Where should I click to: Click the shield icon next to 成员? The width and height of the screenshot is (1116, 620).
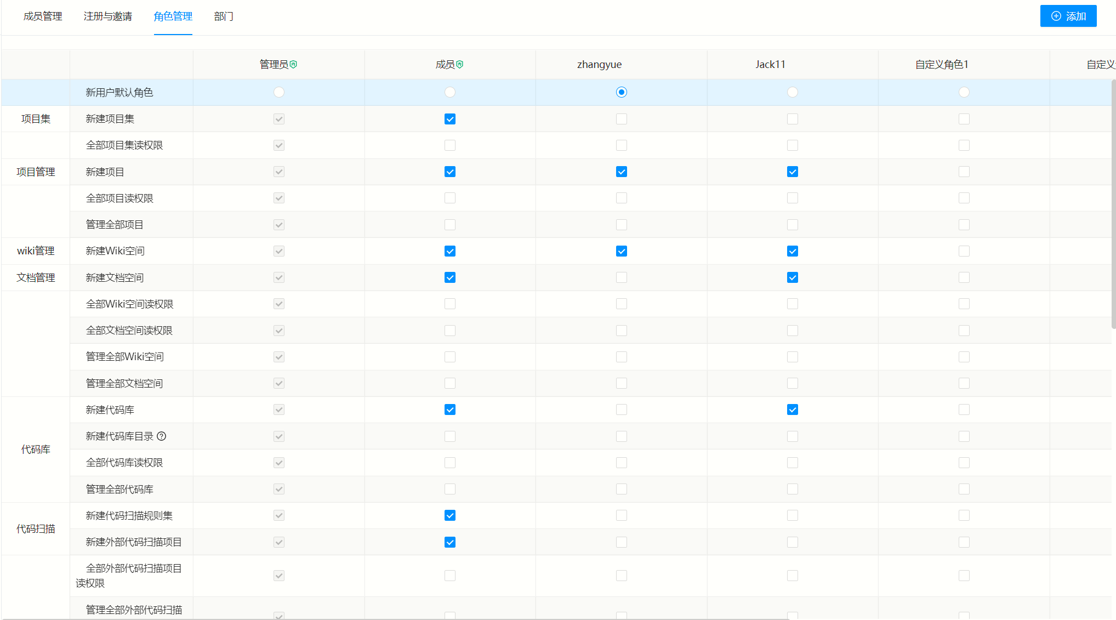coord(460,65)
